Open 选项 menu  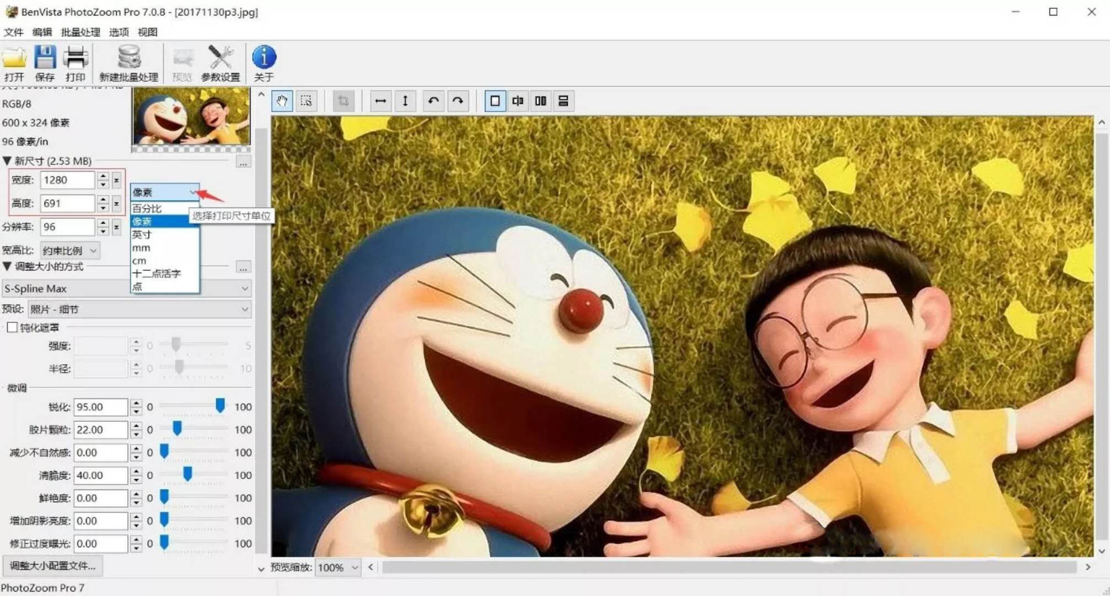[119, 32]
